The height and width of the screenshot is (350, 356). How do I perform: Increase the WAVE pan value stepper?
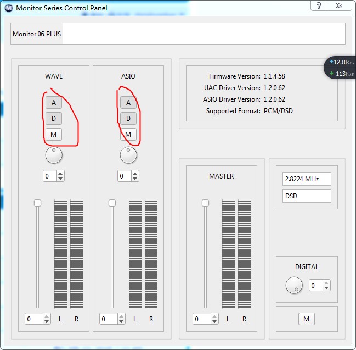pyautogui.click(x=60, y=174)
